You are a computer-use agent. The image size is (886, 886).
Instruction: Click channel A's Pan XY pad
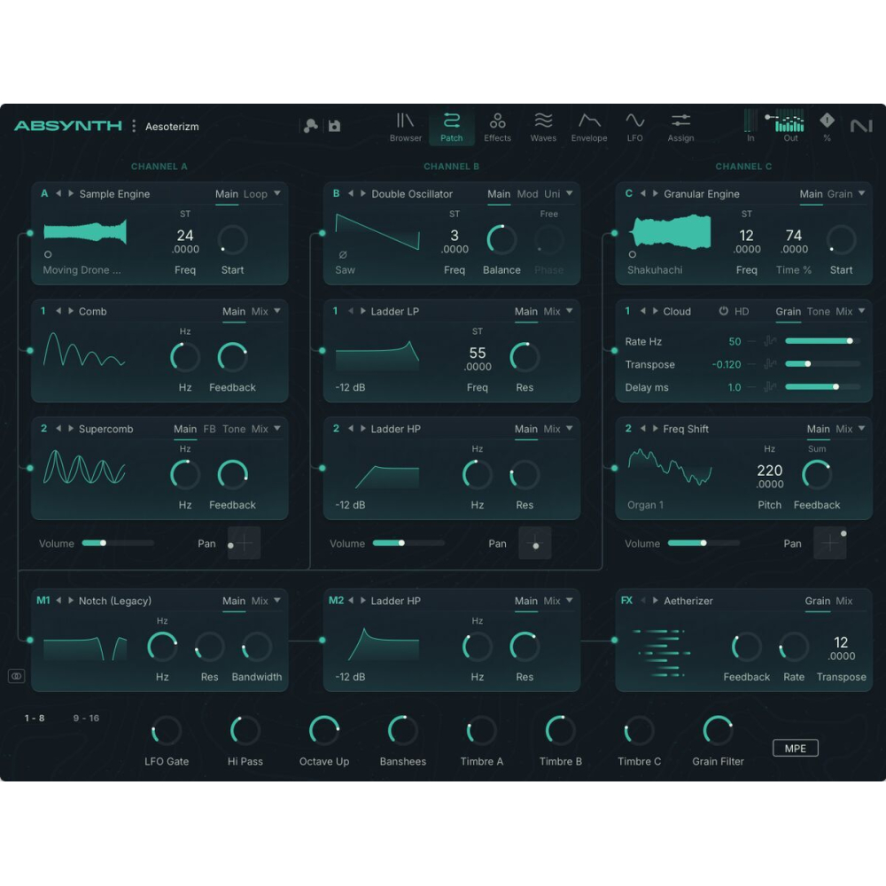[244, 543]
